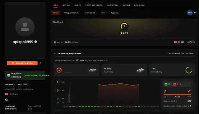Switch to the КЛУБЫ tab

126,5
